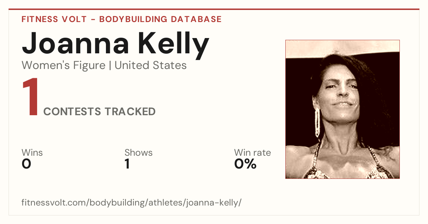428x224 pixels.
Task: Click the Win rate label
Action: coord(253,153)
